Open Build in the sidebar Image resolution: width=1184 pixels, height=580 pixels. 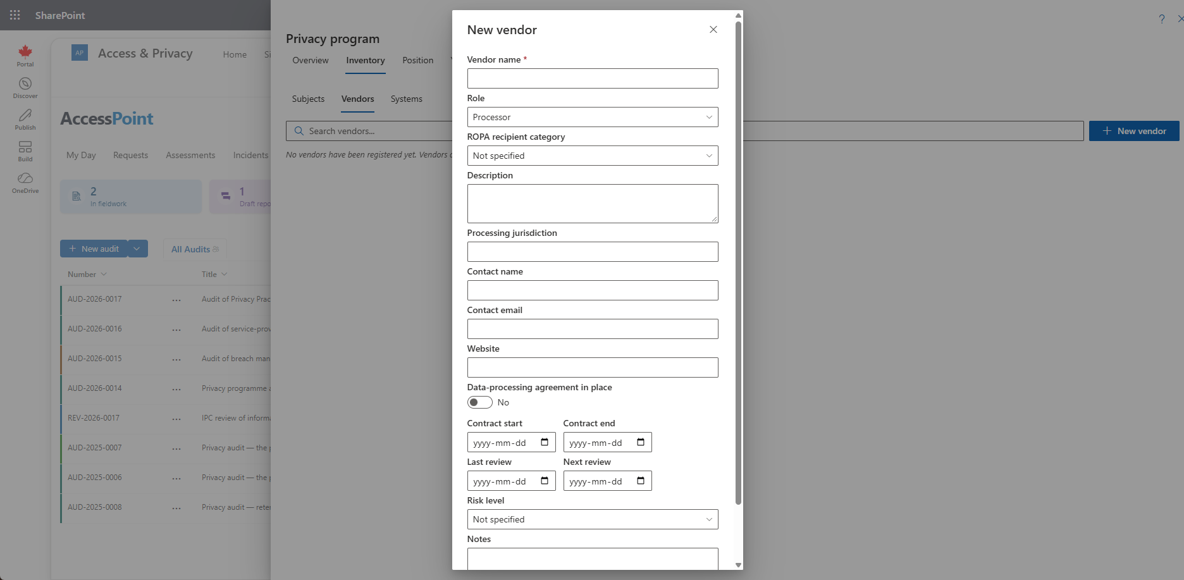point(25,151)
